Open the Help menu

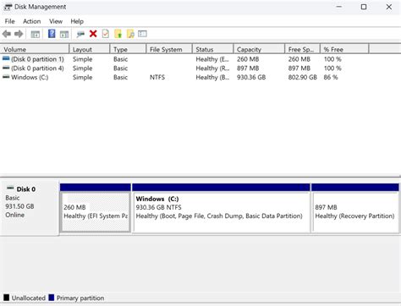pyautogui.click(x=77, y=21)
